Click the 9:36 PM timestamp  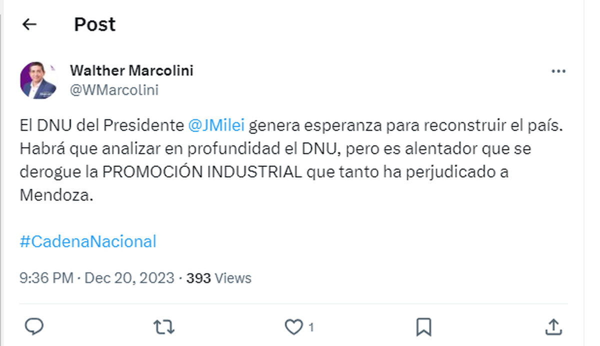coord(46,278)
